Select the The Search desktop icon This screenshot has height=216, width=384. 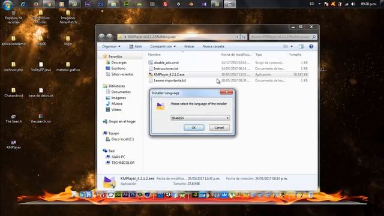[13, 119]
